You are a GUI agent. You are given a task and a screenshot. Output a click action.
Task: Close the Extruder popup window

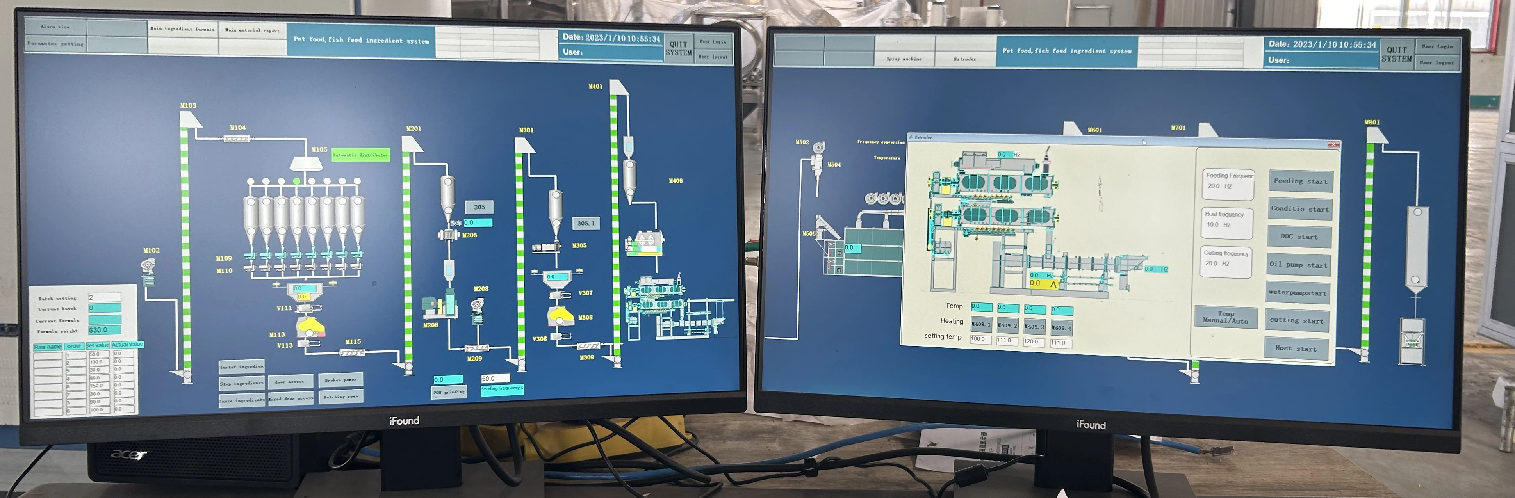tap(1333, 144)
